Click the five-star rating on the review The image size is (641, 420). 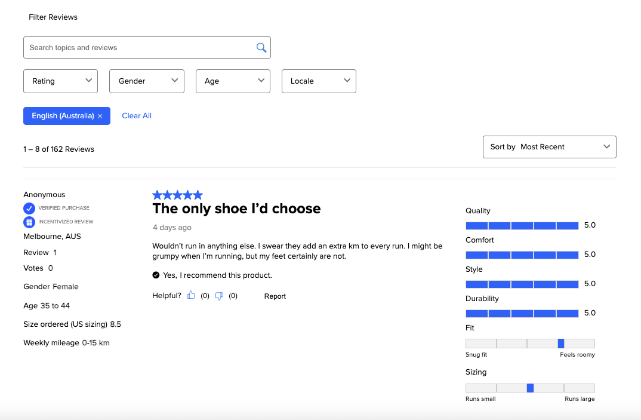177,195
